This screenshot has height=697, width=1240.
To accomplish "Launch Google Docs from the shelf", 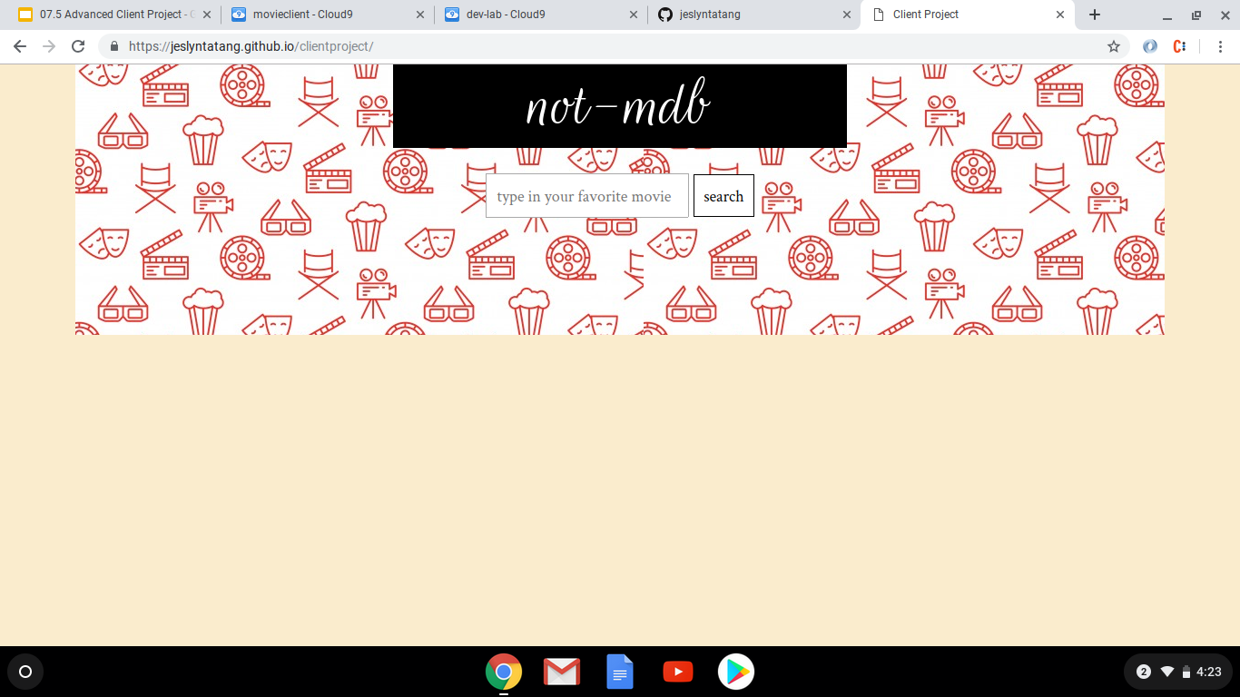I will coord(620,672).
